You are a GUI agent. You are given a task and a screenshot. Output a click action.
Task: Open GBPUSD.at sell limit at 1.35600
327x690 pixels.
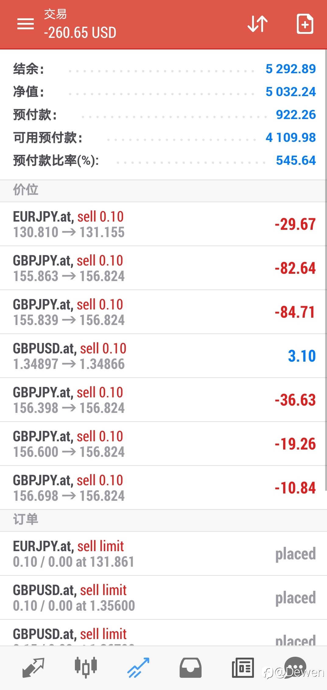pyautogui.click(x=163, y=598)
